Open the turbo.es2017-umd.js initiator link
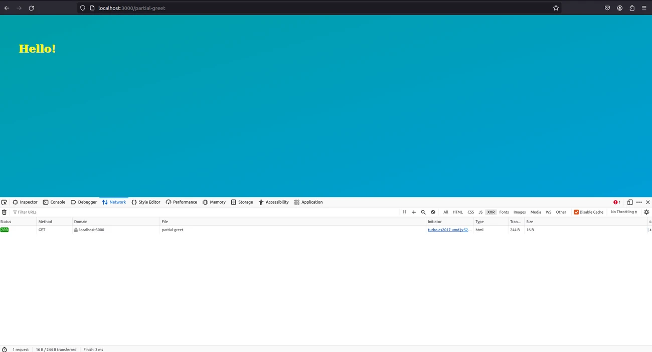The height and width of the screenshot is (352, 652). (449, 230)
